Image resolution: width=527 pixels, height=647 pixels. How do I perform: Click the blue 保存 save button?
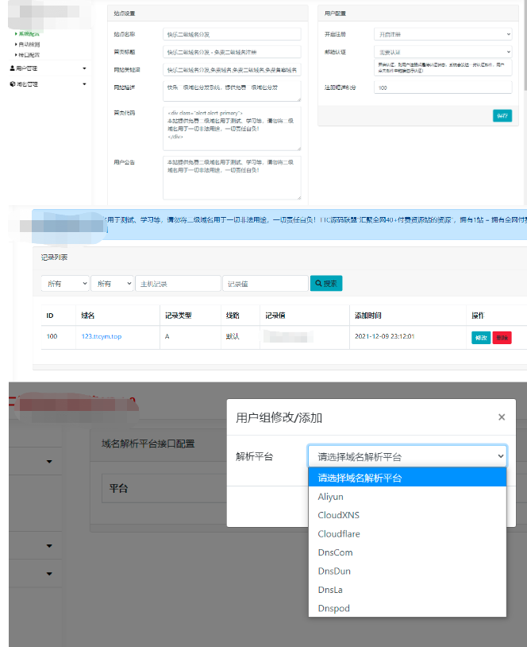tap(502, 115)
